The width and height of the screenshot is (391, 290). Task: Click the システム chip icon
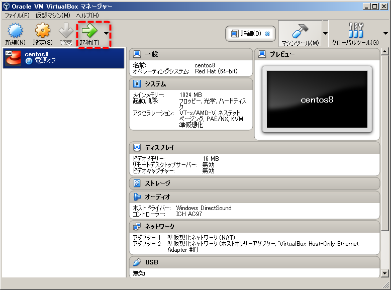point(137,84)
